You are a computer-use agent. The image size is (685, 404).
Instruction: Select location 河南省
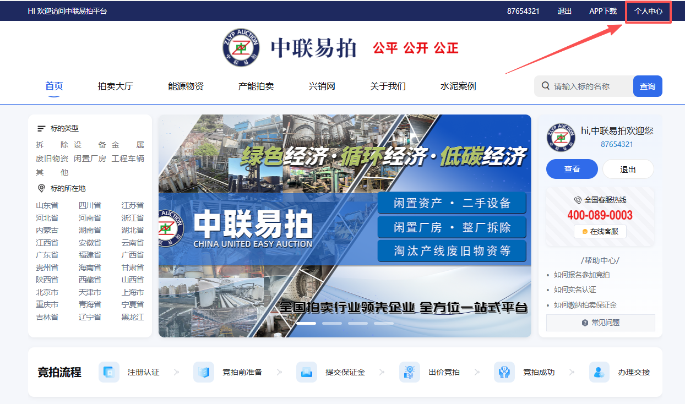pos(90,218)
